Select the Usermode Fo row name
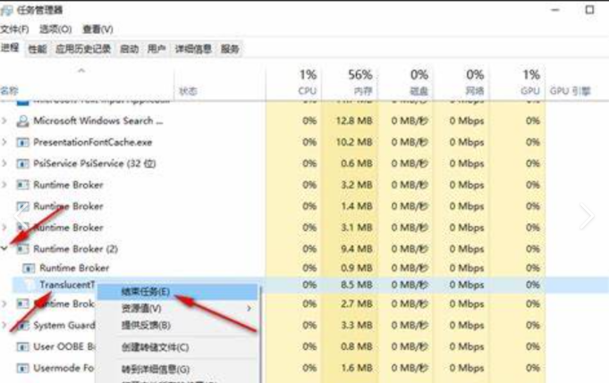The height and width of the screenshot is (383, 609). coord(63,368)
